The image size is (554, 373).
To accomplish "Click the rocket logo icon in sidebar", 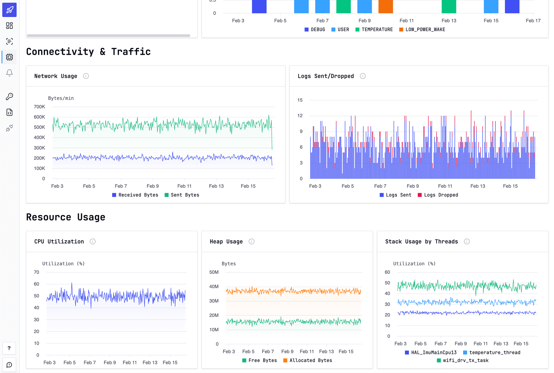I will click(x=10, y=10).
